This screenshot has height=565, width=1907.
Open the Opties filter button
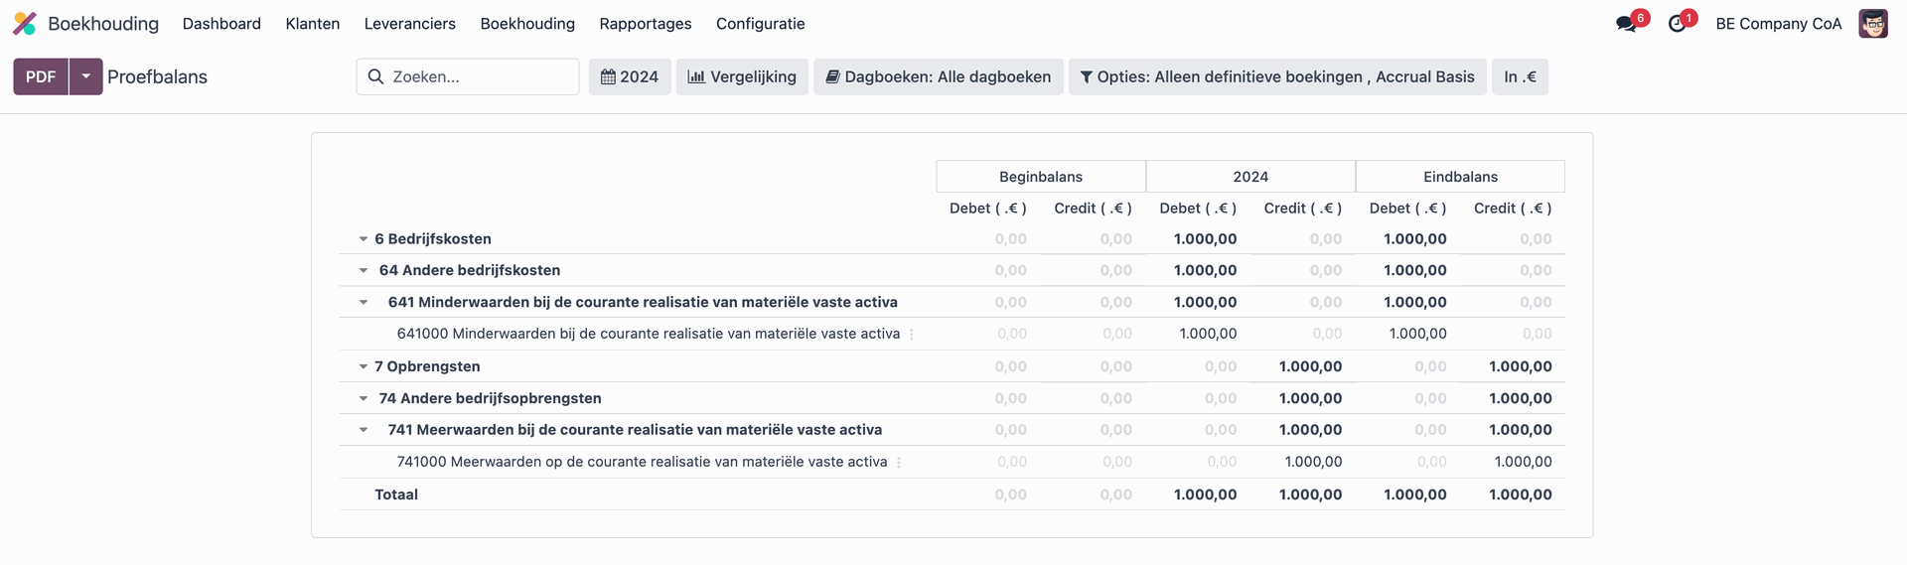1277,76
